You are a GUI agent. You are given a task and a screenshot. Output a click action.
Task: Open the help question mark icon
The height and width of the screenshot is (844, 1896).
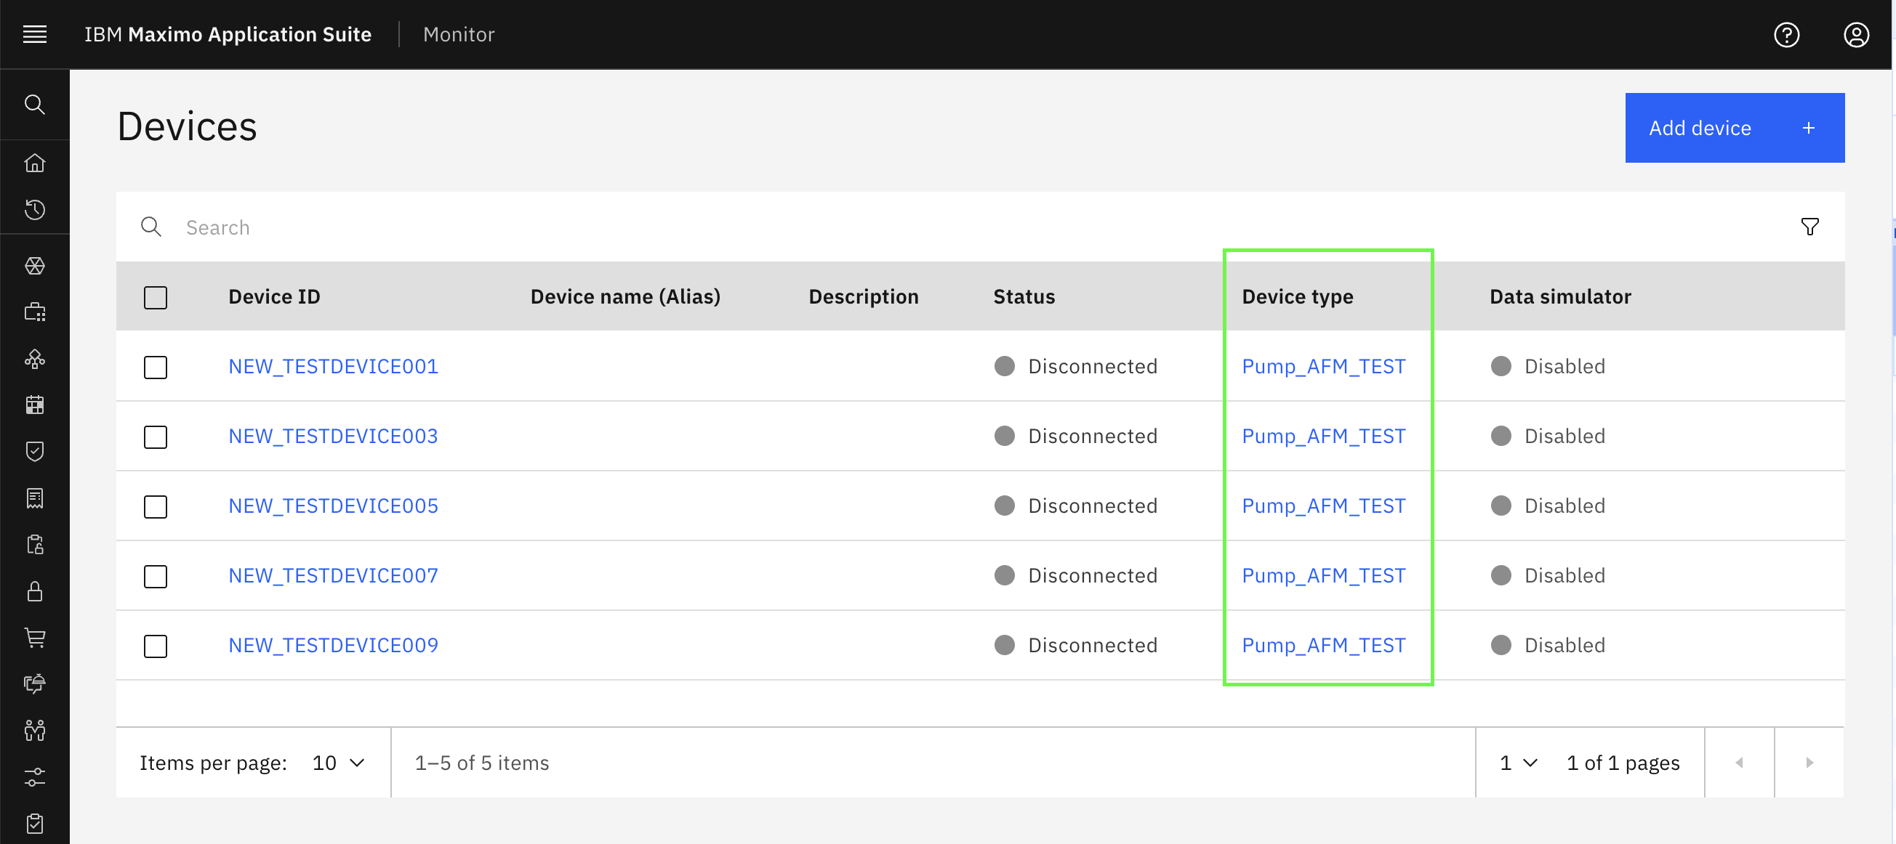point(1786,35)
